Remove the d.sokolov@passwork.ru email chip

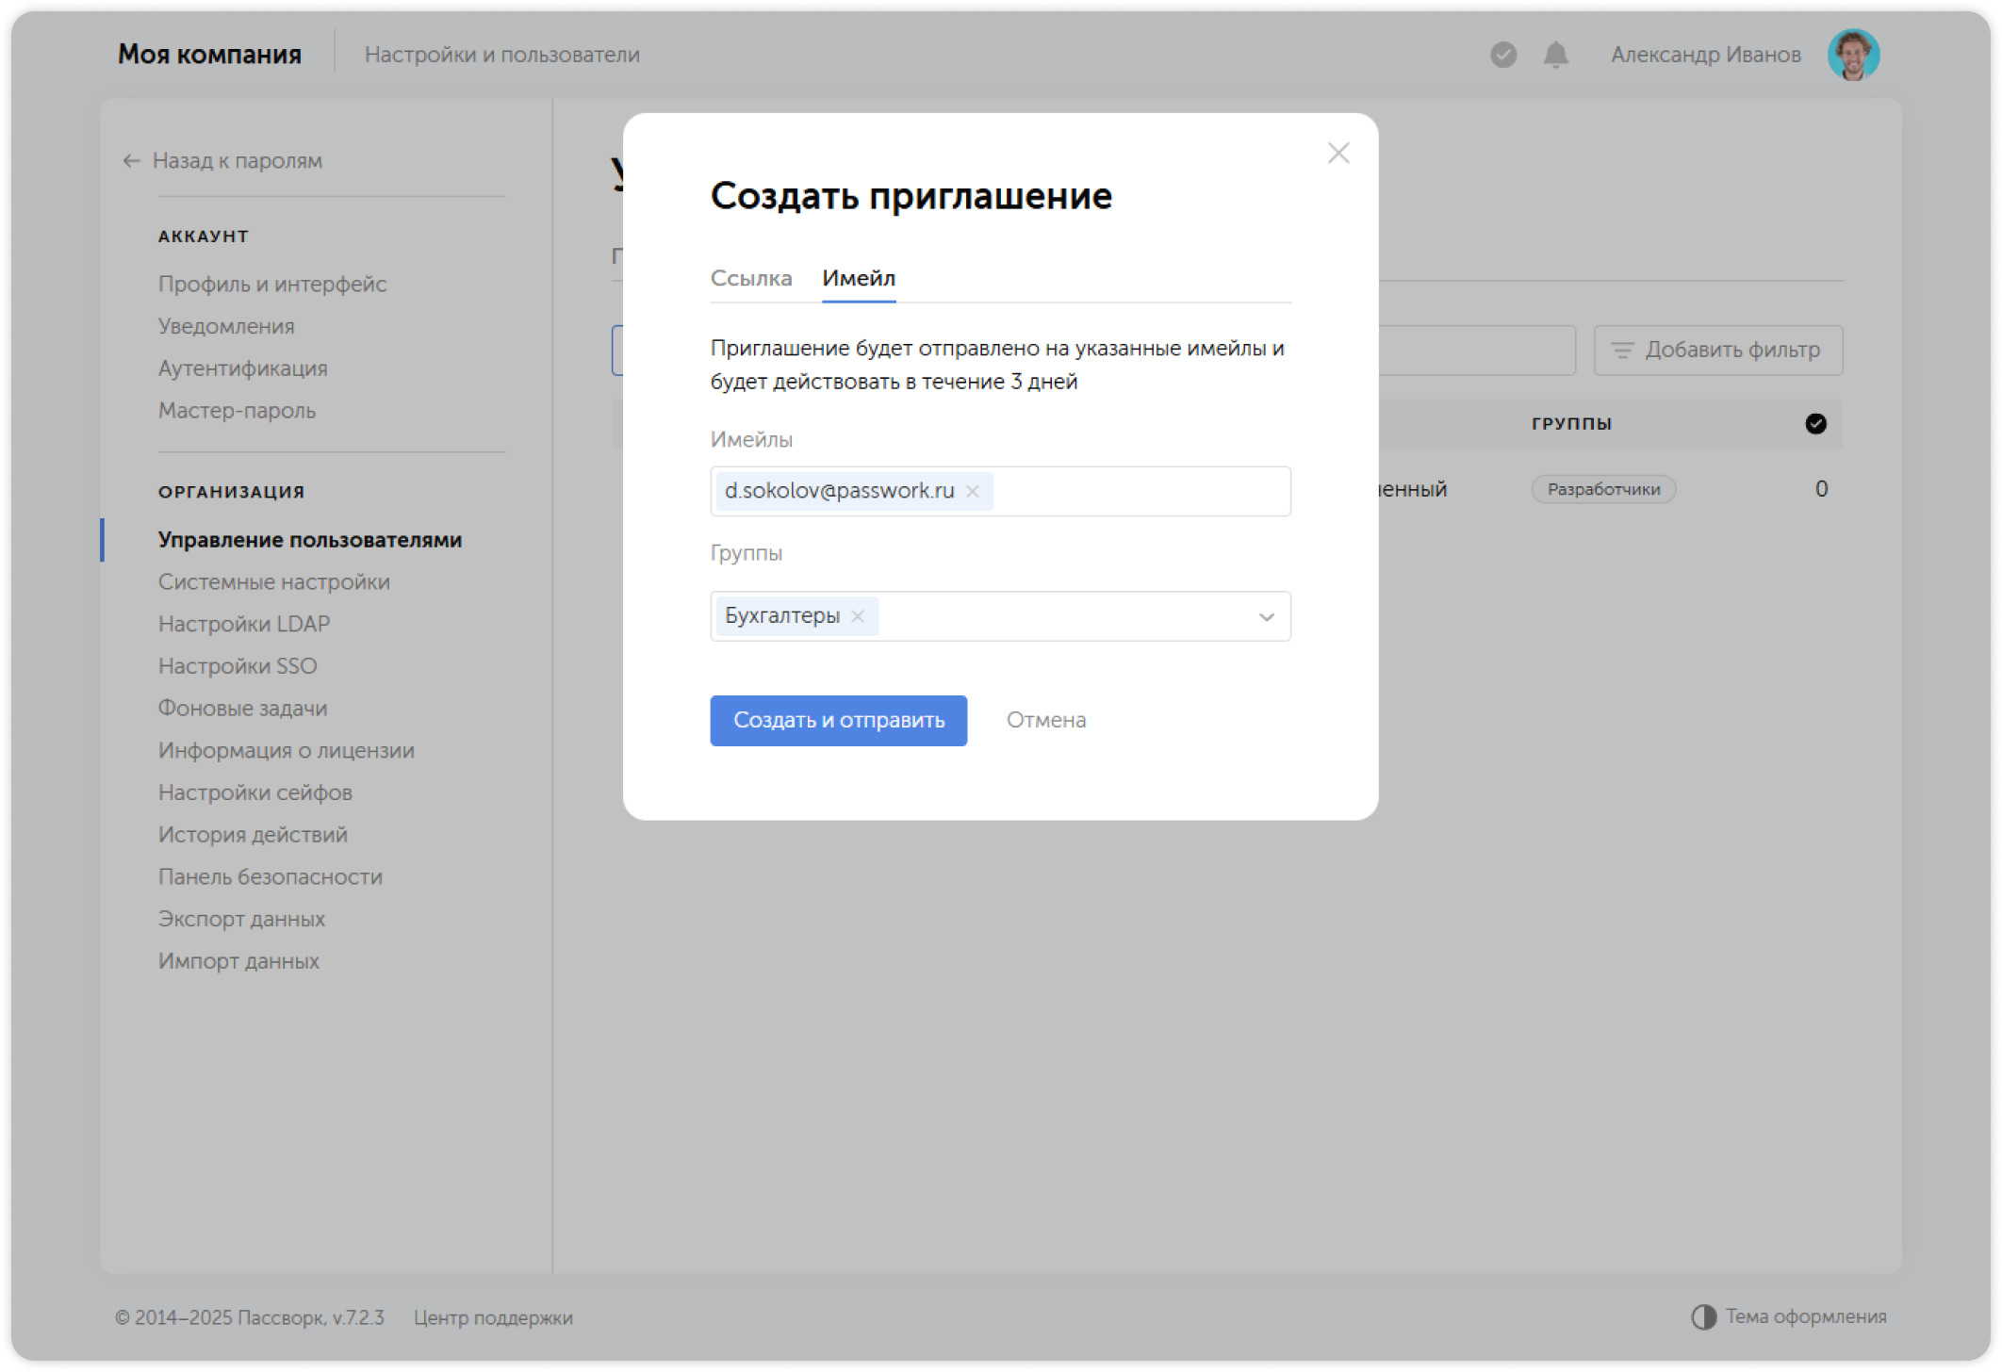pos(973,491)
